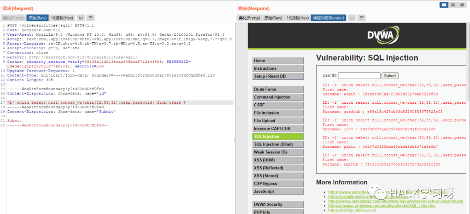Open the Insecure CAPTCHA page
Image resolution: width=470 pixels, height=214 pixels.
[278, 129]
